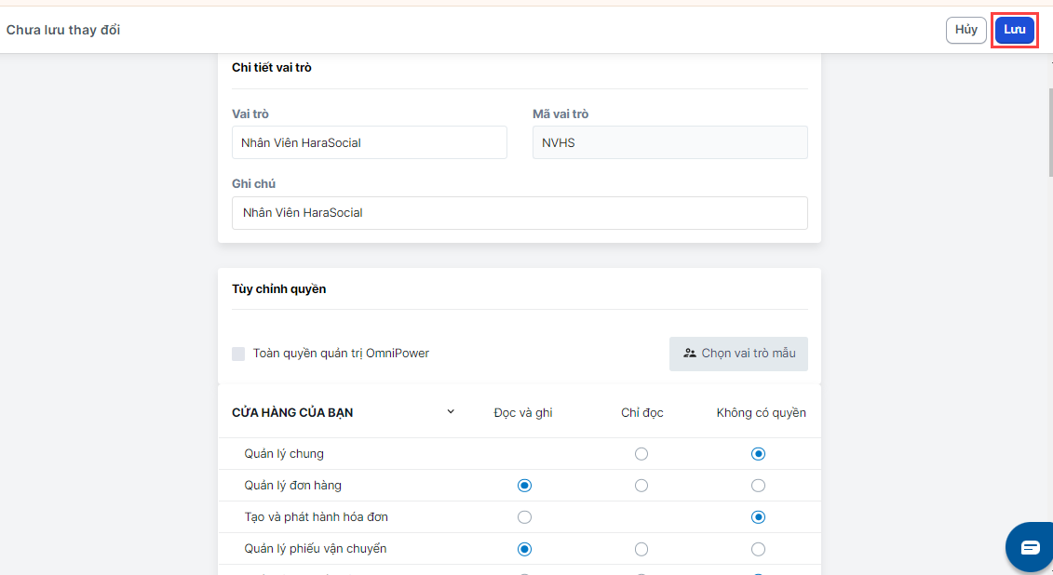Set Quản lý phiếu vận chuyển to Đọc và ghi
1053x575 pixels.
coord(524,549)
